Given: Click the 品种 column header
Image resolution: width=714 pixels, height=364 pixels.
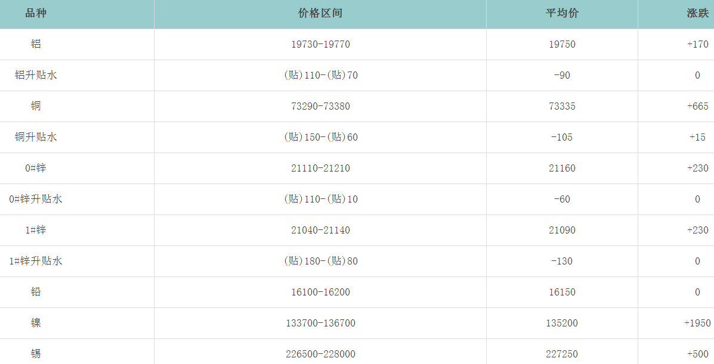Looking at the screenshot, I should tap(36, 14).
